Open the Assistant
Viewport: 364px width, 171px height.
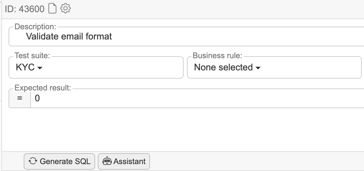click(x=124, y=161)
